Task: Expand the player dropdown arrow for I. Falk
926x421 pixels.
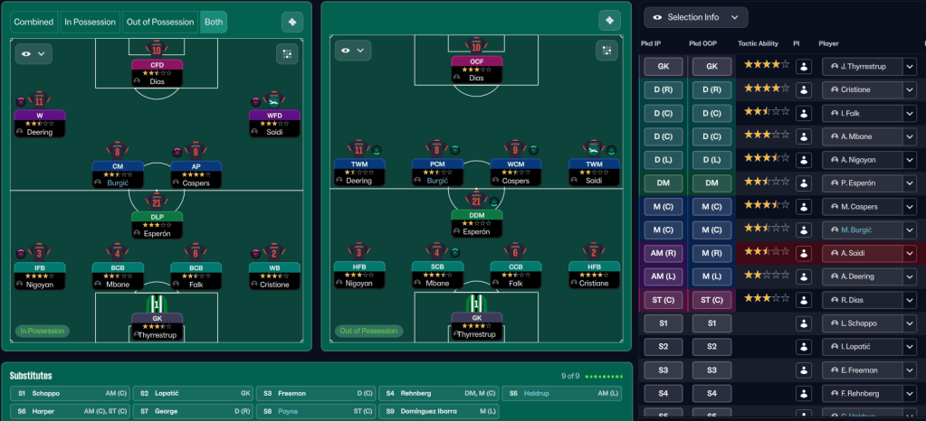Action: tap(910, 113)
